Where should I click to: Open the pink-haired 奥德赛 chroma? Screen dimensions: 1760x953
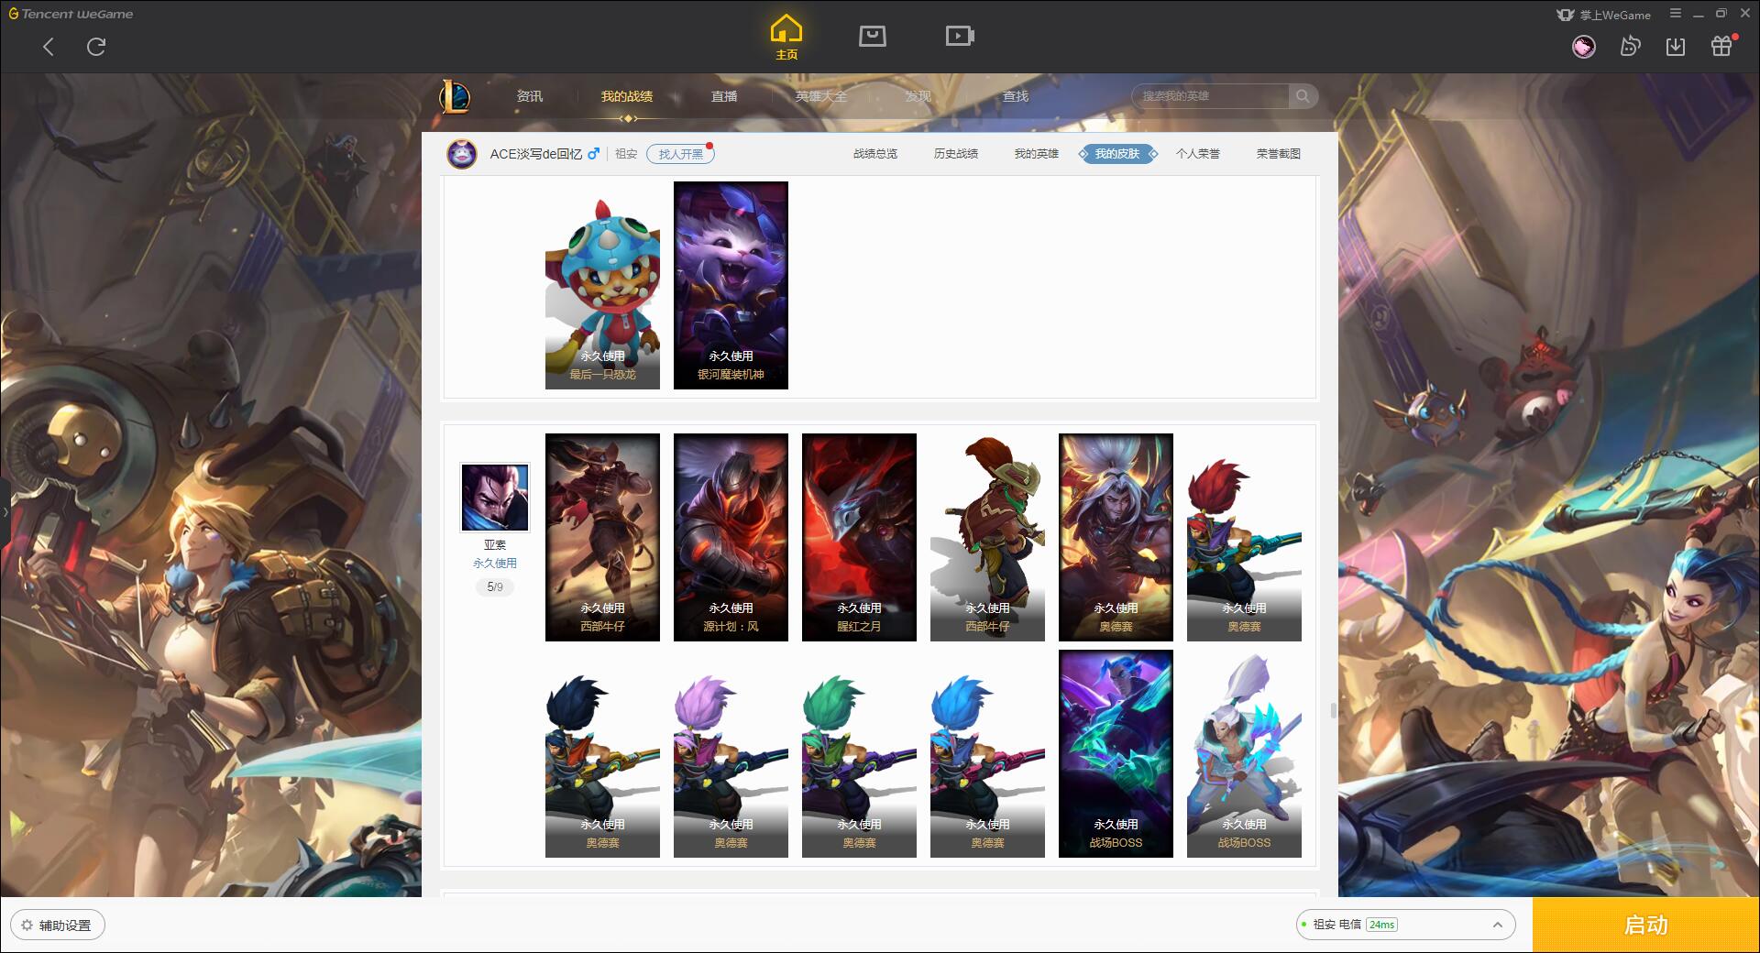tap(731, 753)
